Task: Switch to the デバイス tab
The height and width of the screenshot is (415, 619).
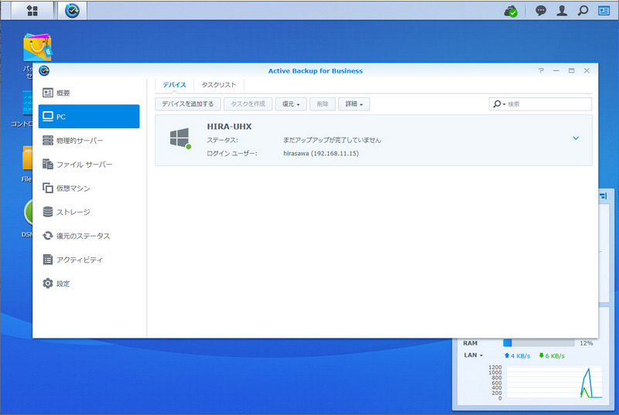Action: click(x=174, y=85)
